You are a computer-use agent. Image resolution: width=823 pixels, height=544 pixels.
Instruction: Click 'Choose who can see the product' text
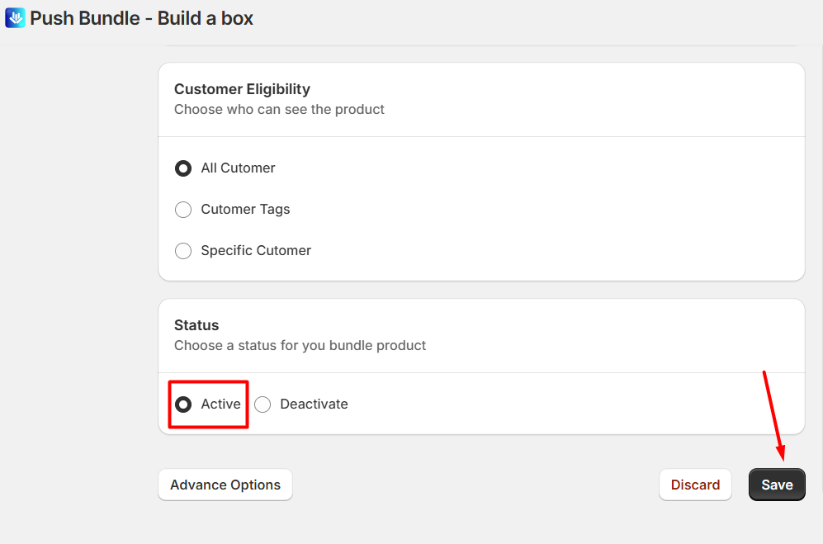tap(279, 109)
